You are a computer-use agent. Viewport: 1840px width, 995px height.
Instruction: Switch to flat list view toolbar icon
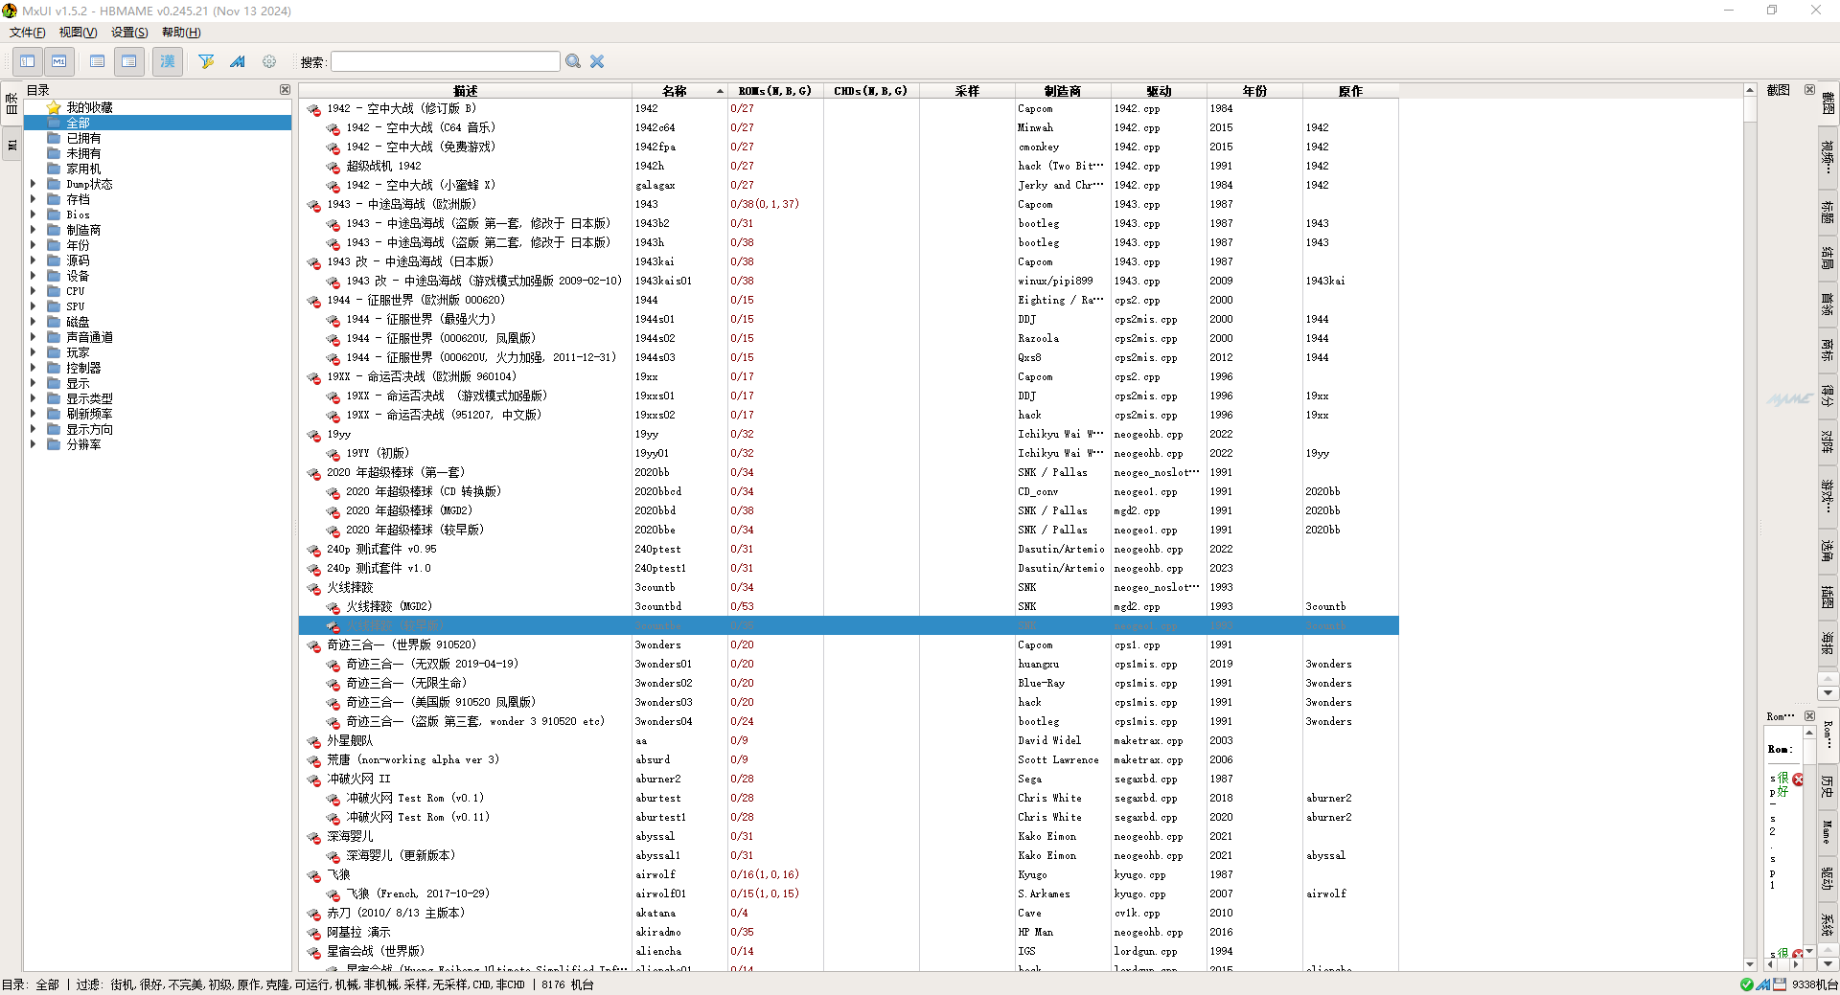pyautogui.click(x=98, y=61)
